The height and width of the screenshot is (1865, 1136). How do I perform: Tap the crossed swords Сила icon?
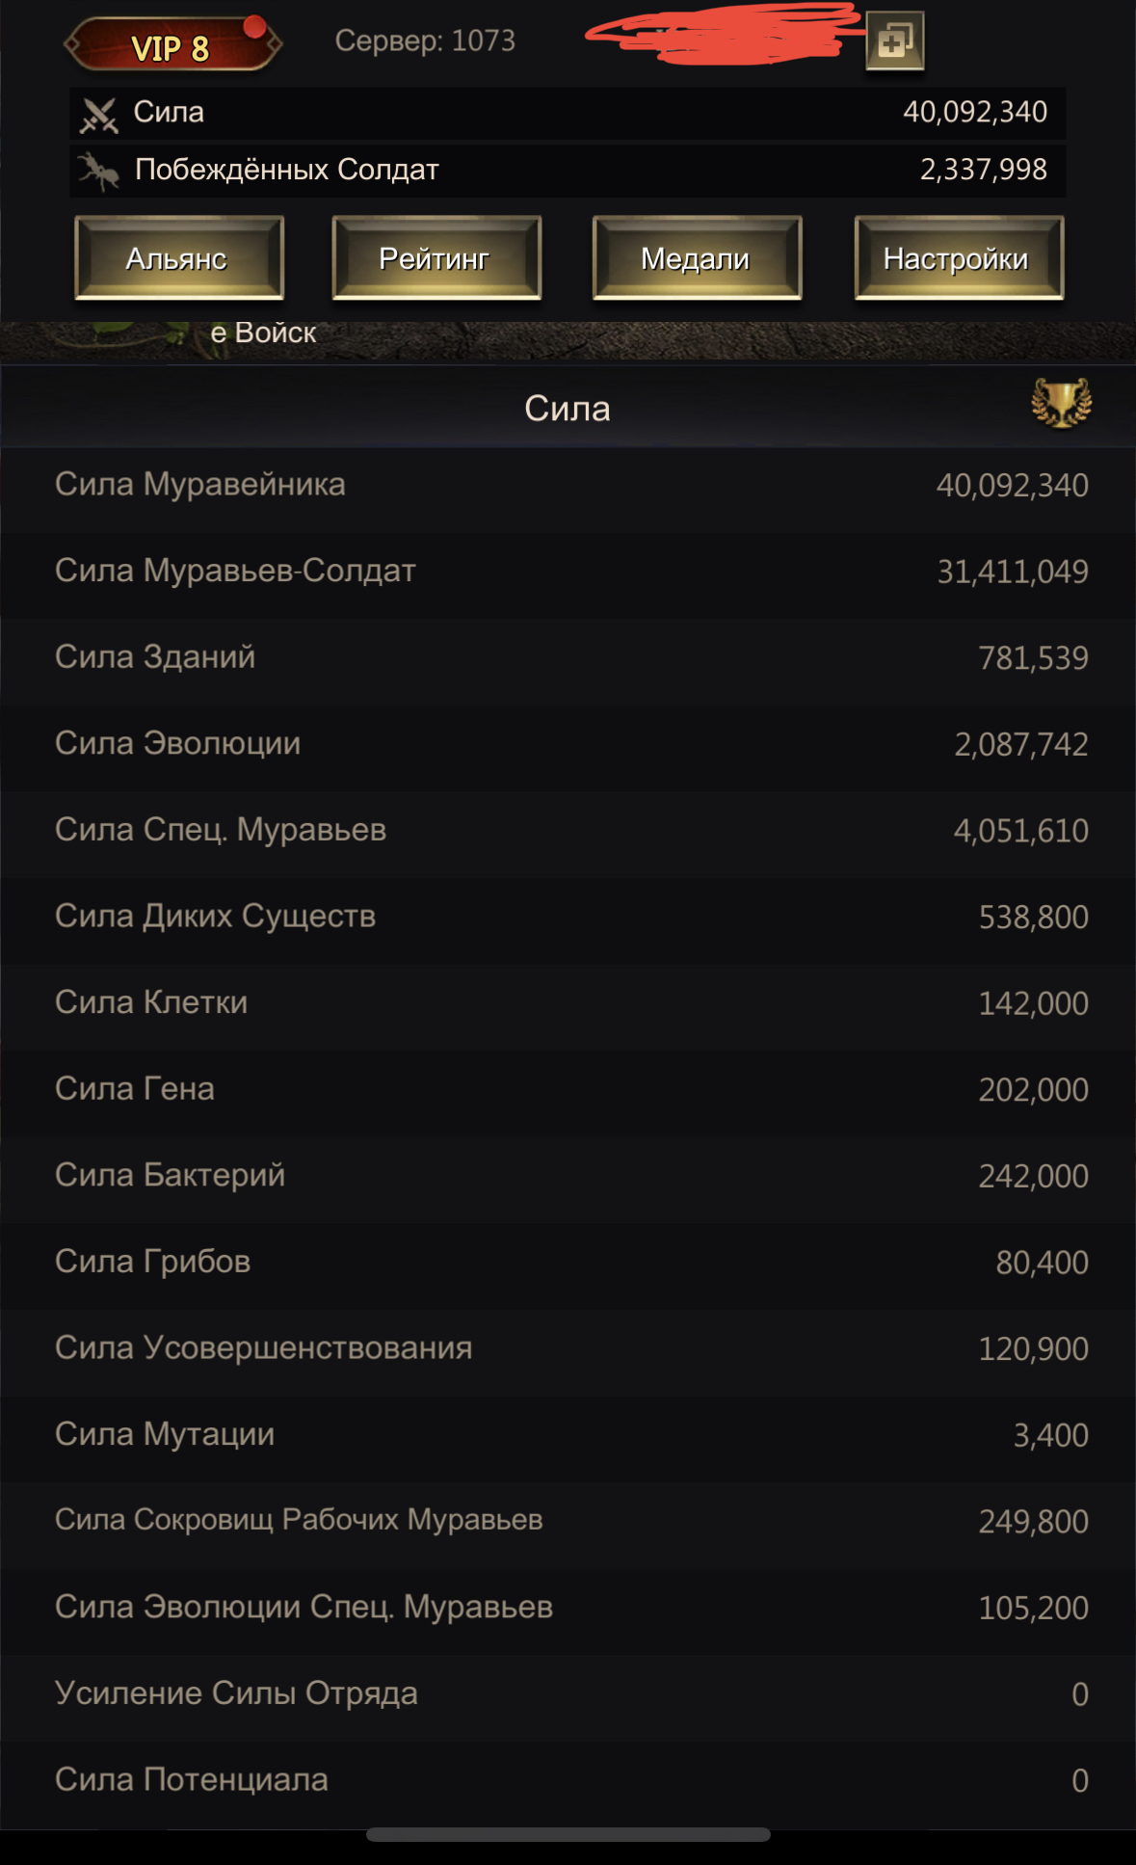98,115
